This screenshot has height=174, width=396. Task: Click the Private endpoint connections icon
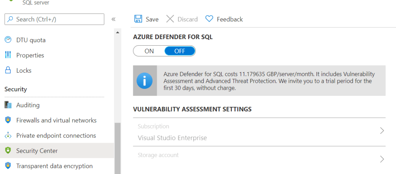(8, 136)
